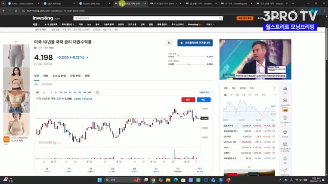Open the range dropdown on market widget

tap(275, 95)
